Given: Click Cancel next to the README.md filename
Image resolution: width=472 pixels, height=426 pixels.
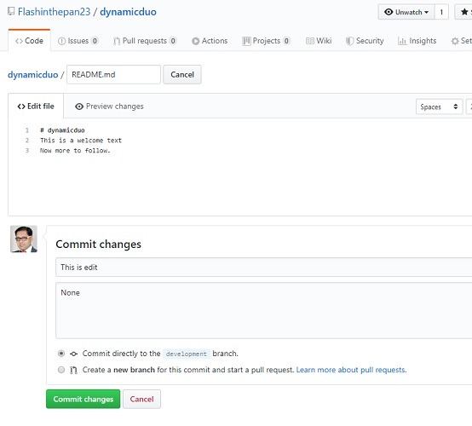Looking at the screenshot, I should tap(182, 74).
